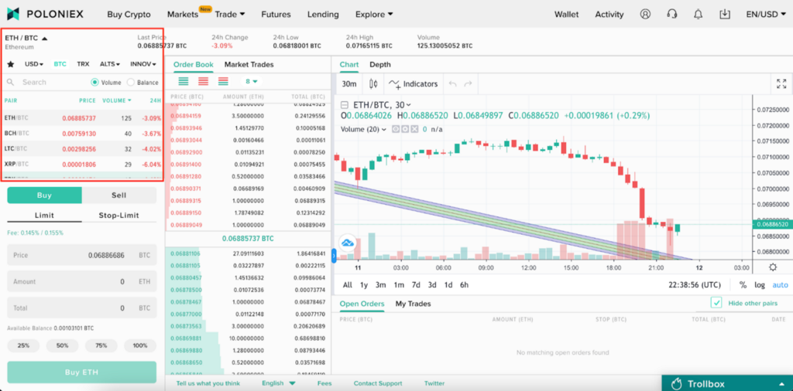Show only asks with all-red order book icon

coord(204,81)
